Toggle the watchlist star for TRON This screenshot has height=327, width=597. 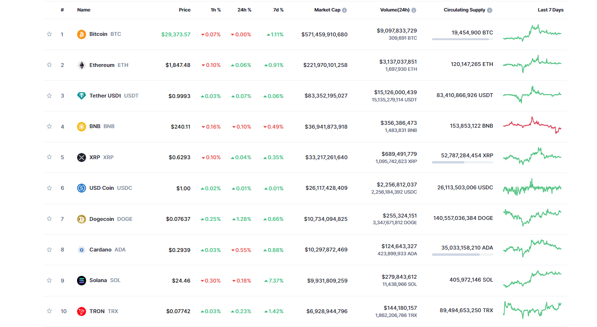49,311
